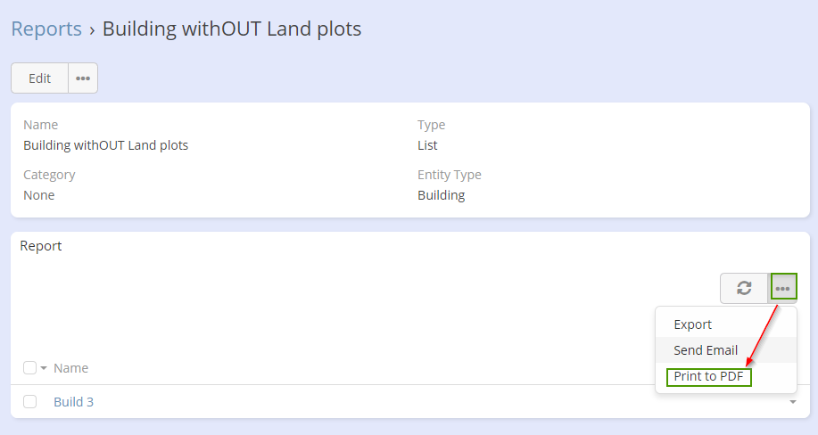Choose Export from the dropdown menu
818x435 pixels.
(692, 324)
